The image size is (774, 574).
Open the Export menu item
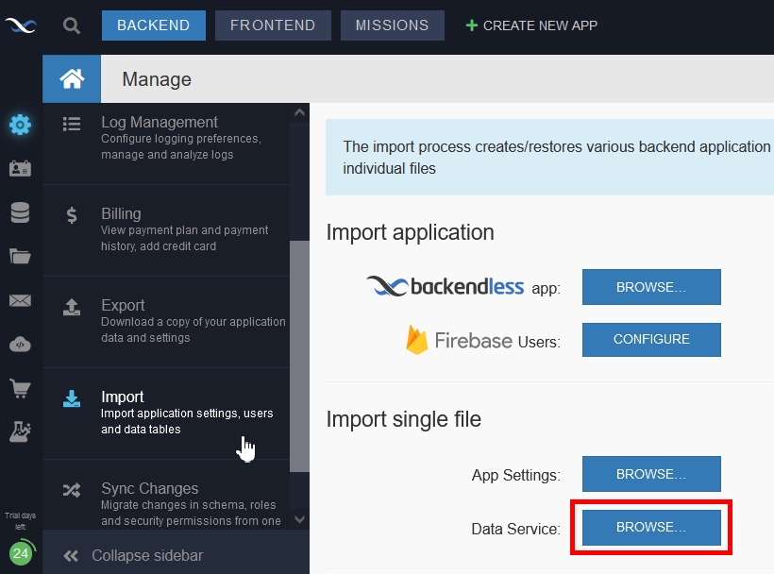pos(166,321)
